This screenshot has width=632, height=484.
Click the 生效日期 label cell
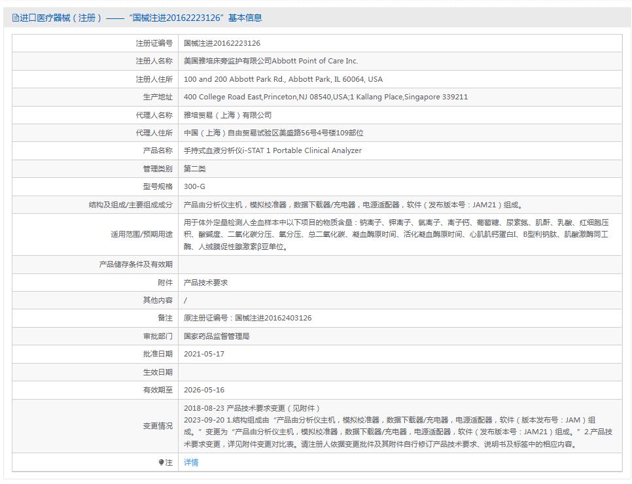coord(95,372)
